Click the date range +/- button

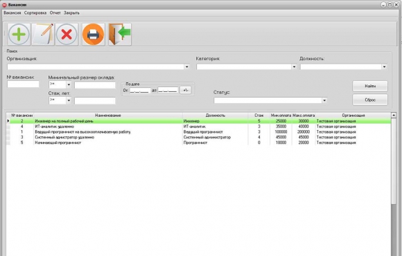click(186, 90)
